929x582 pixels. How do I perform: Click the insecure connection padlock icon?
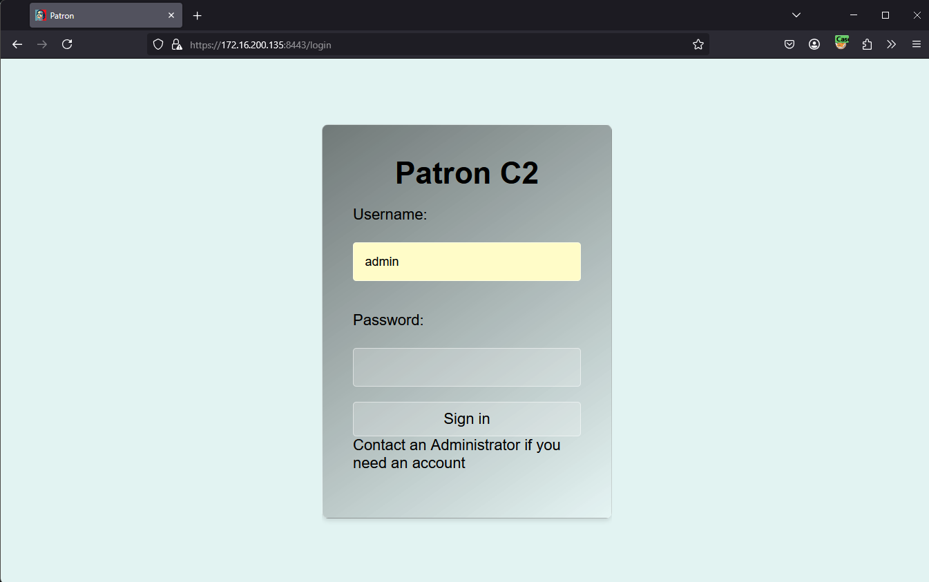click(x=177, y=44)
